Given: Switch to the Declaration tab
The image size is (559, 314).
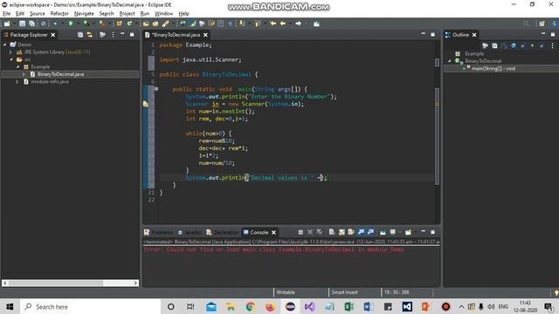Looking at the screenshot, I should (x=222, y=232).
